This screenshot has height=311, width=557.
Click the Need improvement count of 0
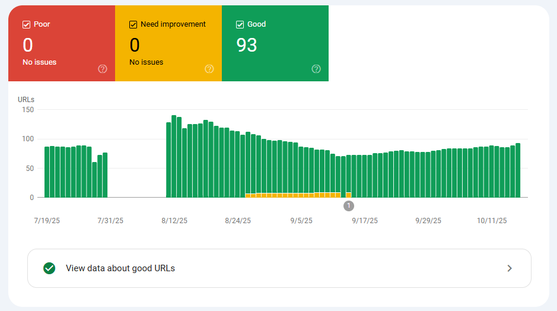point(135,45)
